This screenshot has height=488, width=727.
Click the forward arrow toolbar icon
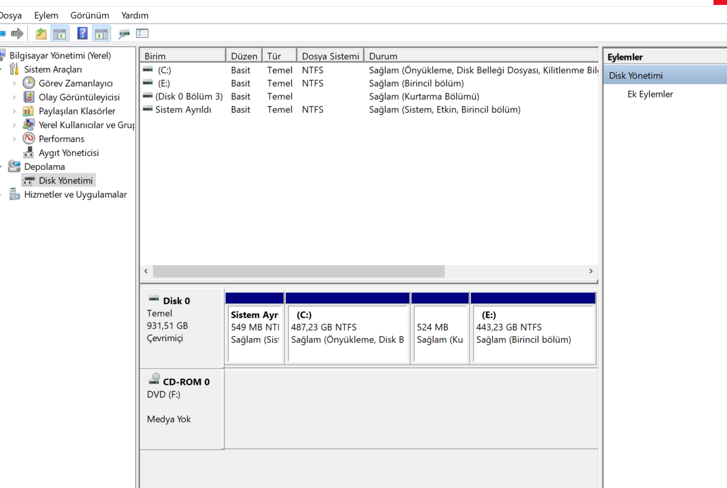(x=17, y=33)
